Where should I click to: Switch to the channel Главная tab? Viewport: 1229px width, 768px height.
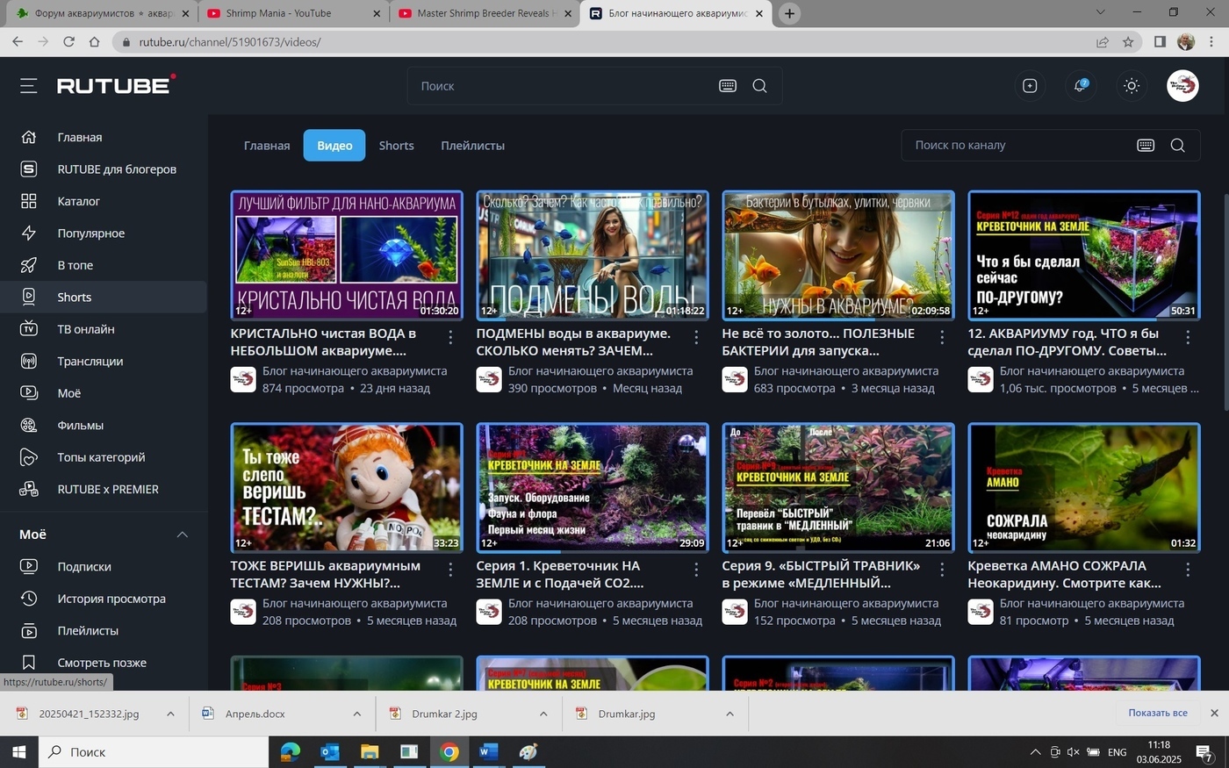(x=267, y=146)
